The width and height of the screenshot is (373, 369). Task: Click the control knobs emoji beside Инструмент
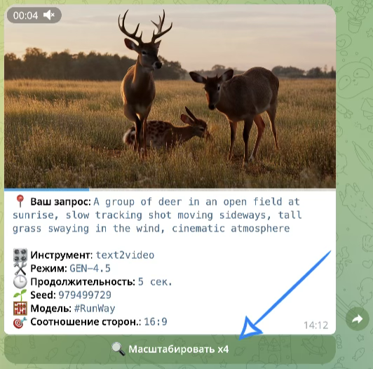click(20, 255)
